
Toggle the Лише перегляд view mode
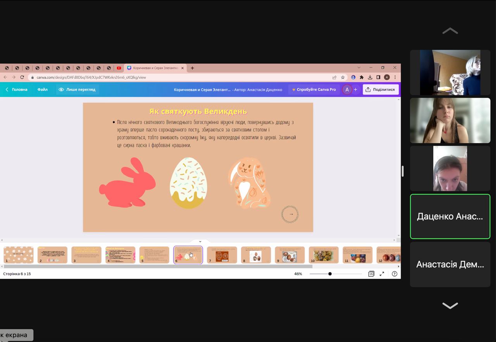[x=77, y=90]
